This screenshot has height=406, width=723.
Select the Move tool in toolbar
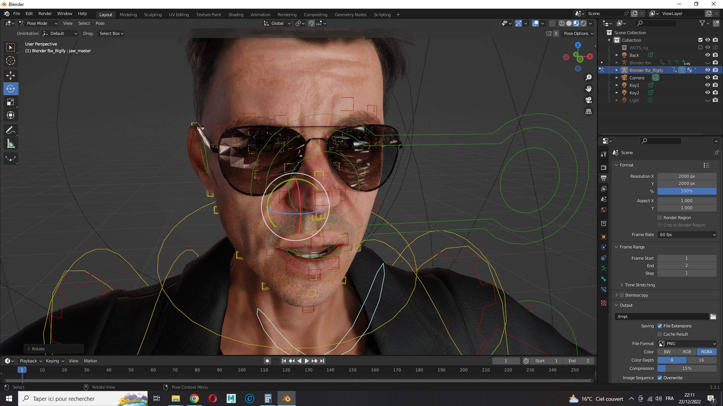11,75
